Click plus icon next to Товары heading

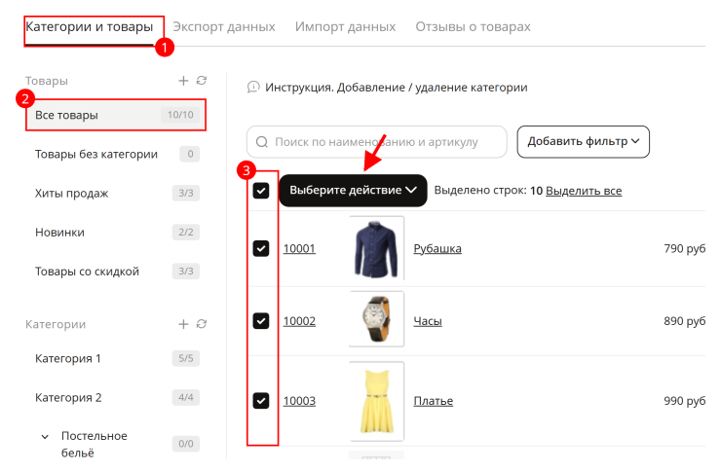point(183,81)
